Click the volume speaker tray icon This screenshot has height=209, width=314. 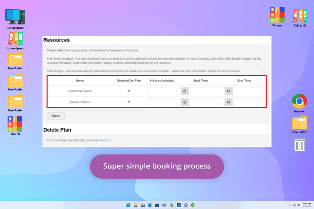[299, 205]
